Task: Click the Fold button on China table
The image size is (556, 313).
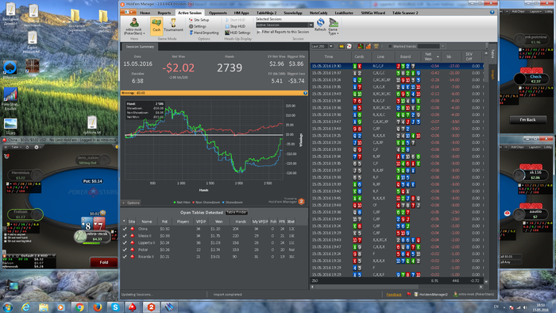Action: point(103,262)
